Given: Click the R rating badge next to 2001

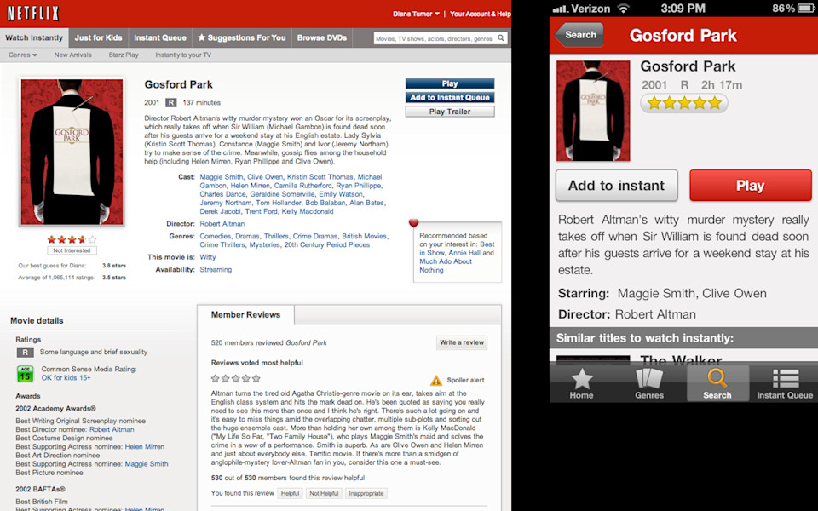Looking at the screenshot, I should tap(170, 103).
